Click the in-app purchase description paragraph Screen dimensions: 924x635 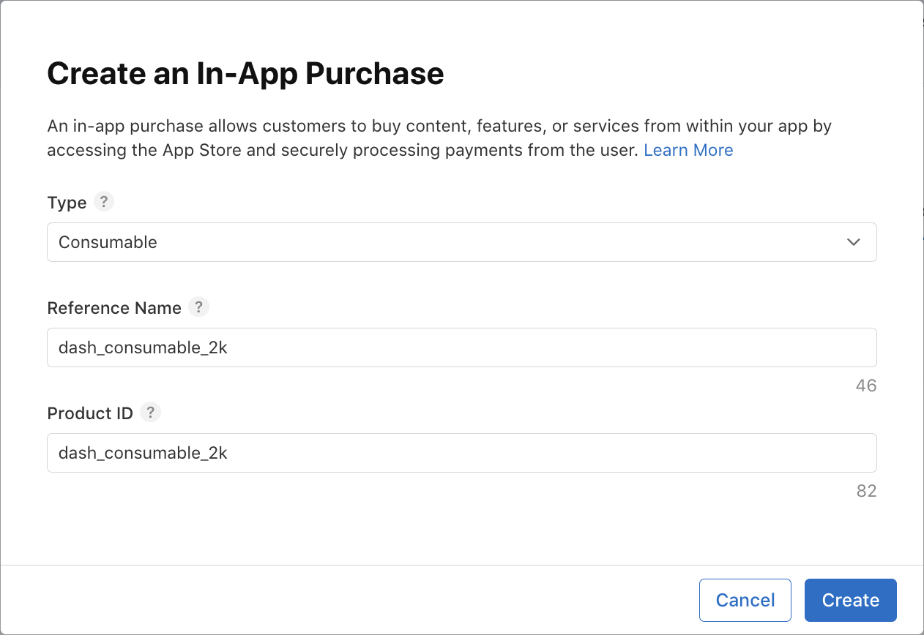pyautogui.click(x=439, y=138)
